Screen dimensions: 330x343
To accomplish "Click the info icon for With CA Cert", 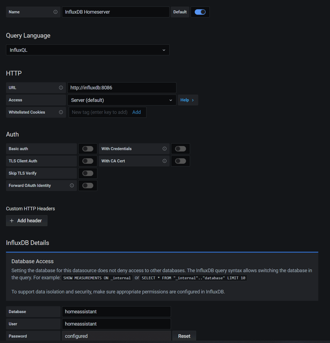I will point(164,161).
